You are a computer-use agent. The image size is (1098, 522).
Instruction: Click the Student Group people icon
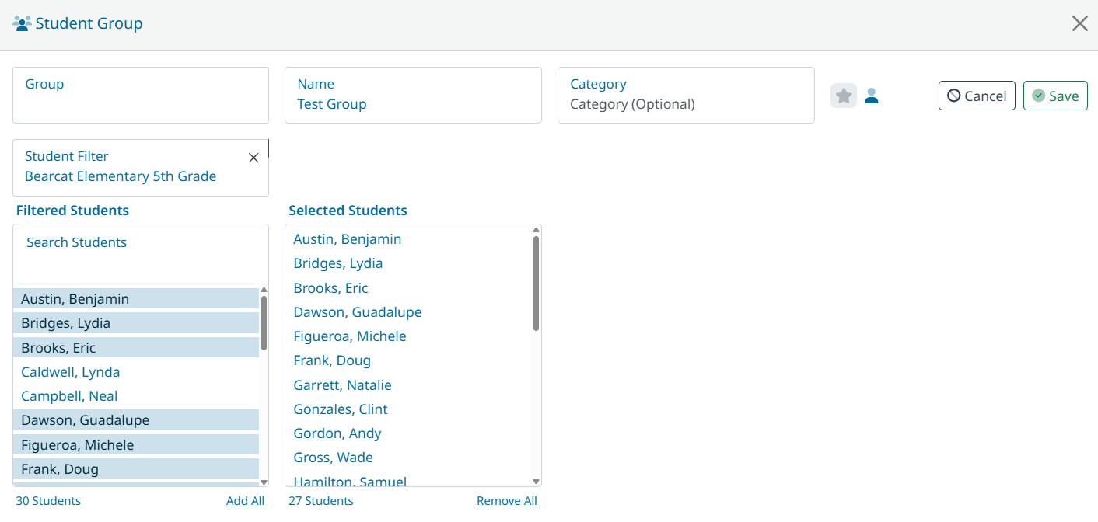tap(22, 23)
